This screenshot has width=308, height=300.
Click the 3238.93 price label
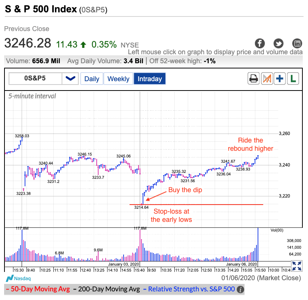tap(243, 169)
